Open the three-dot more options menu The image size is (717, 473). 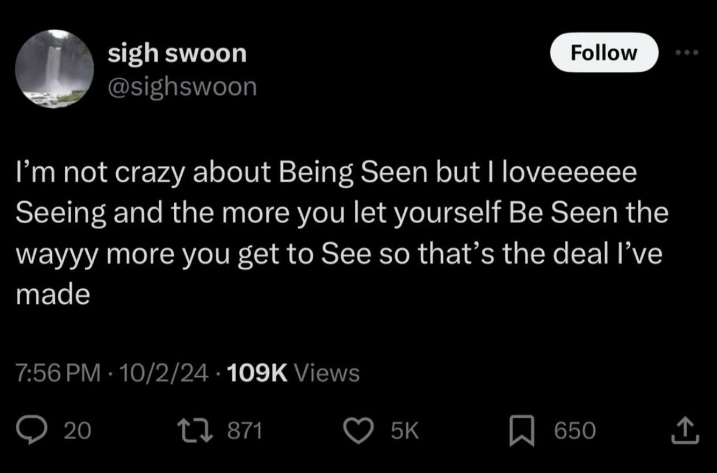coord(687,52)
